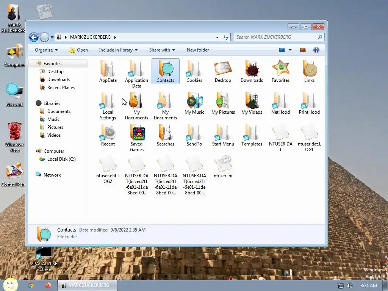Viewport: 388px width, 291px height.
Task: Open the views options dropdown arrow
Action: (290, 50)
